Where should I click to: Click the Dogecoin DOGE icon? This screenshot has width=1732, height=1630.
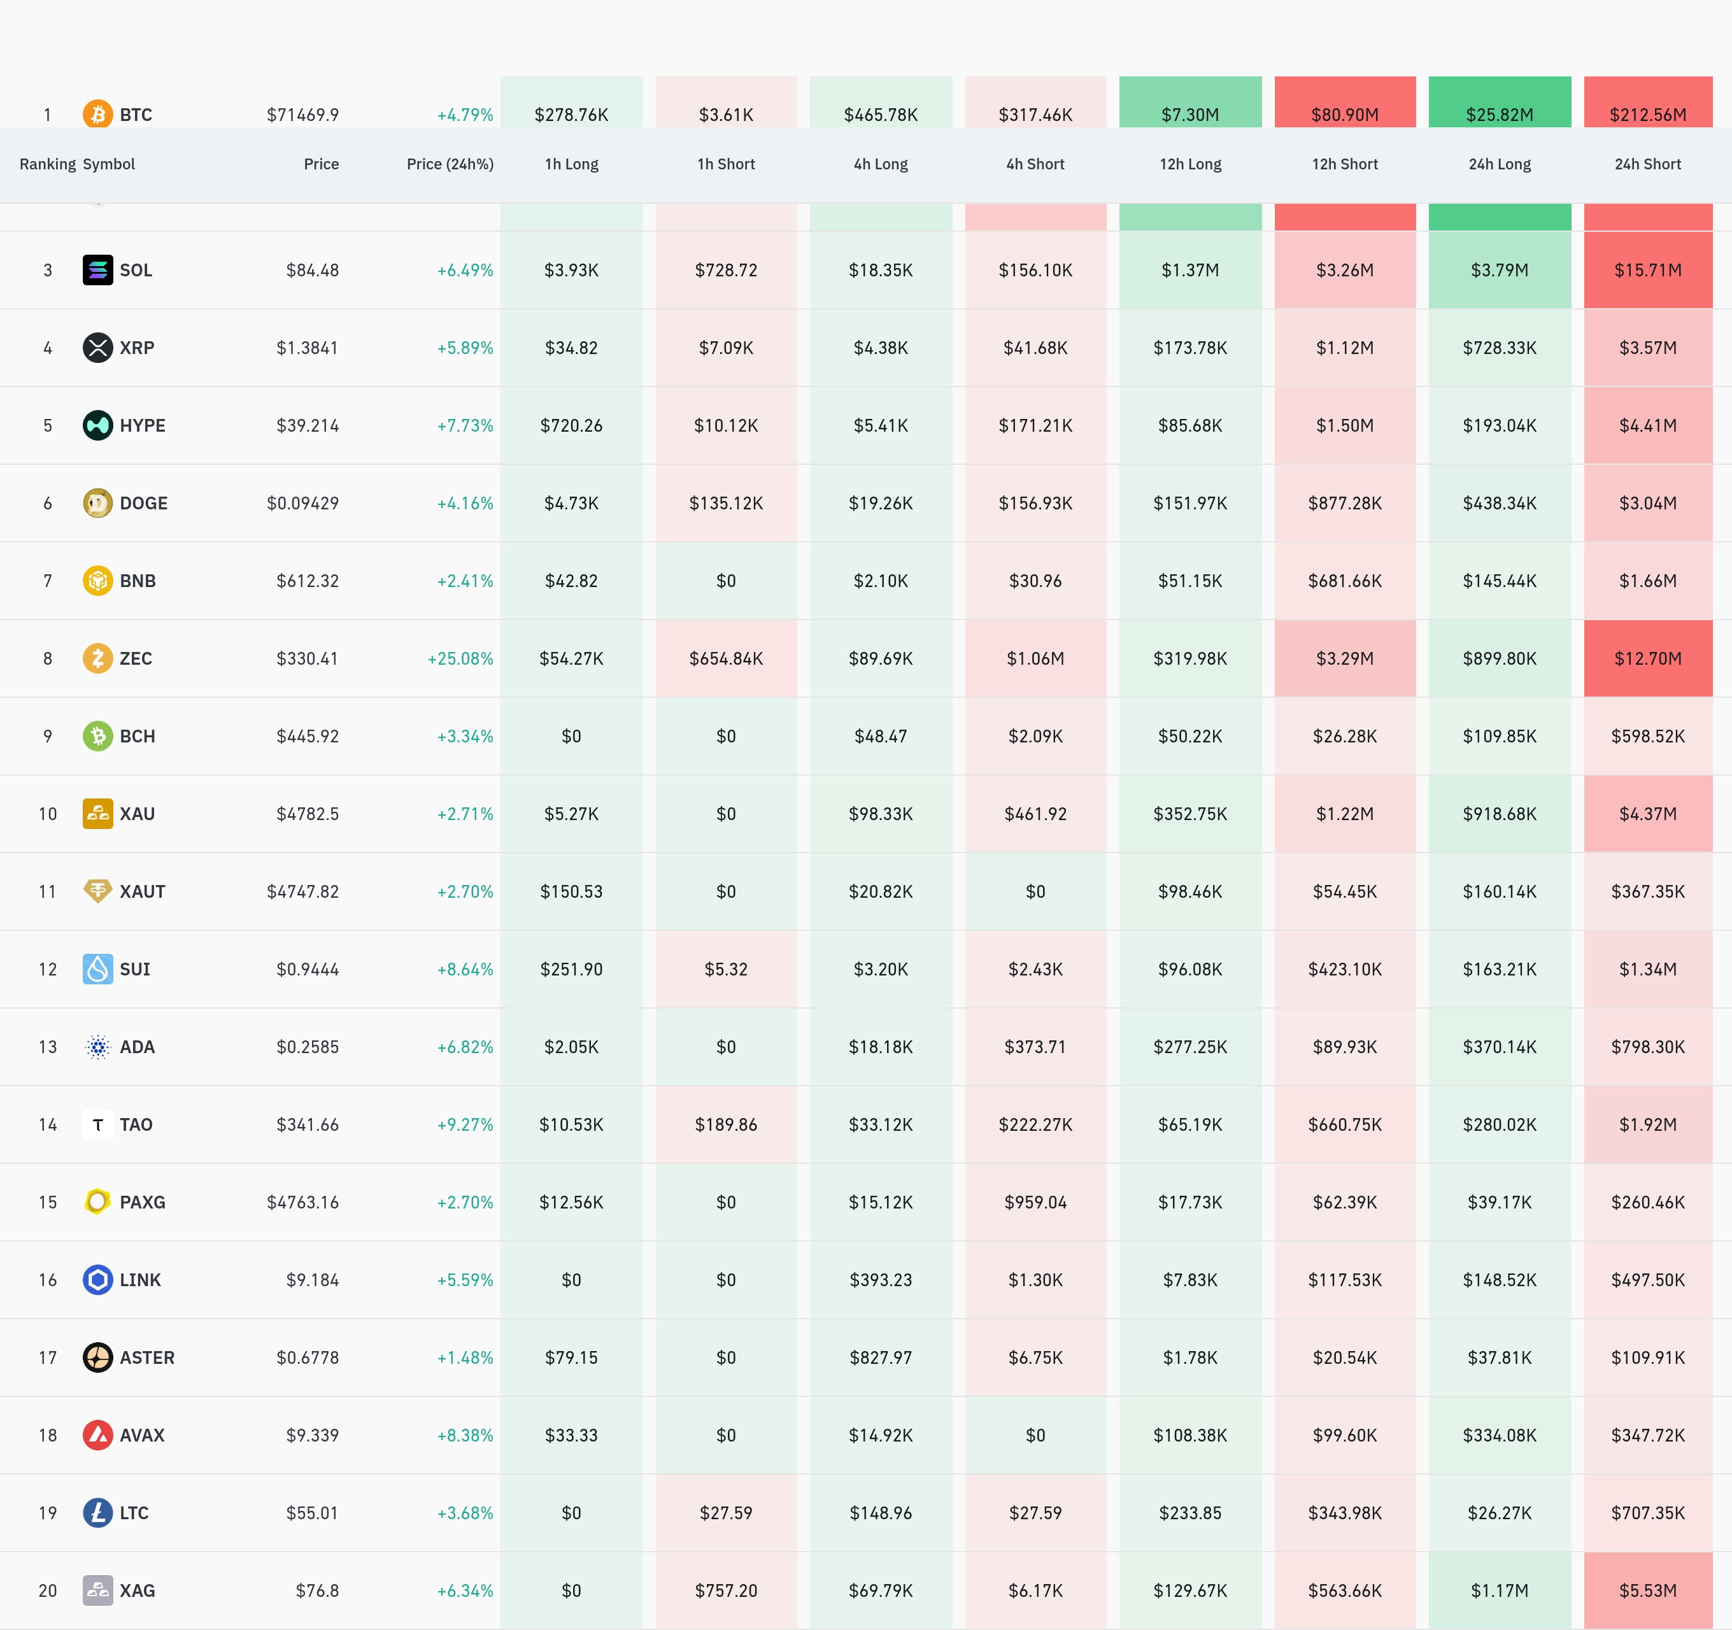click(x=97, y=502)
